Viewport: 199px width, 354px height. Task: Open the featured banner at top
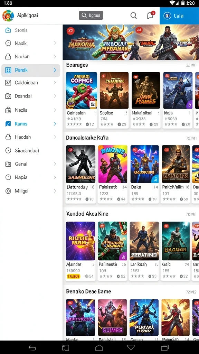pyautogui.click(x=131, y=42)
